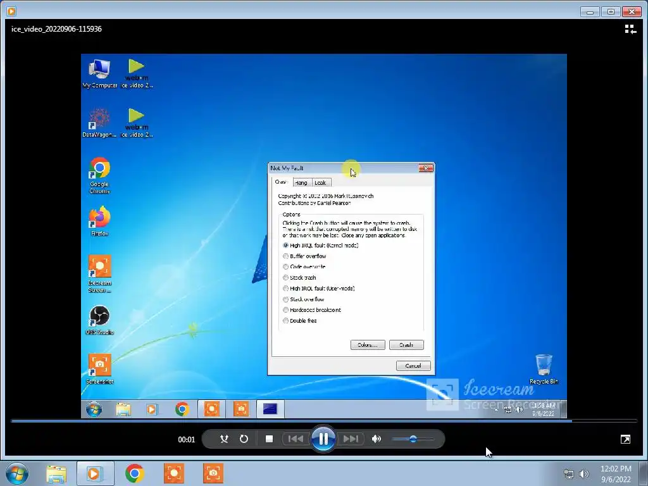
Task: Launch Google Chrome from the real taskbar
Action: [x=135, y=473]
